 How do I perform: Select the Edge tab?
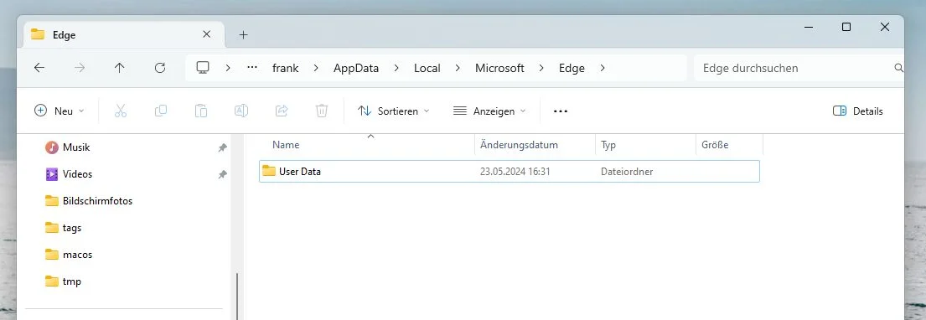pyautogui.click(x=124, y=35)
